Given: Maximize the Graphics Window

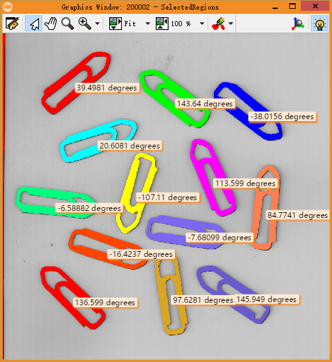Looking at the screenshot, I should point(292,6).
